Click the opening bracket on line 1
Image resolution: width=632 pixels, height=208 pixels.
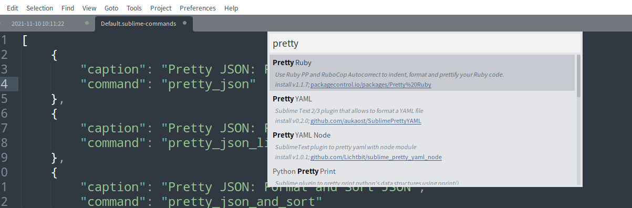pyautogui.click(x=25, y=40)
